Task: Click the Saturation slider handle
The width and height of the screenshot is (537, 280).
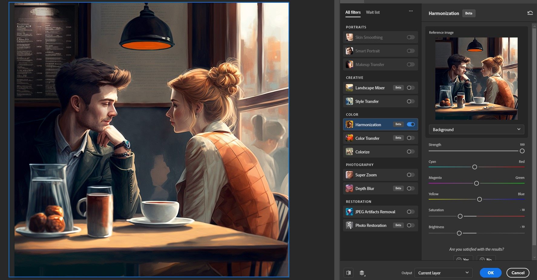Action: point(460,216)
